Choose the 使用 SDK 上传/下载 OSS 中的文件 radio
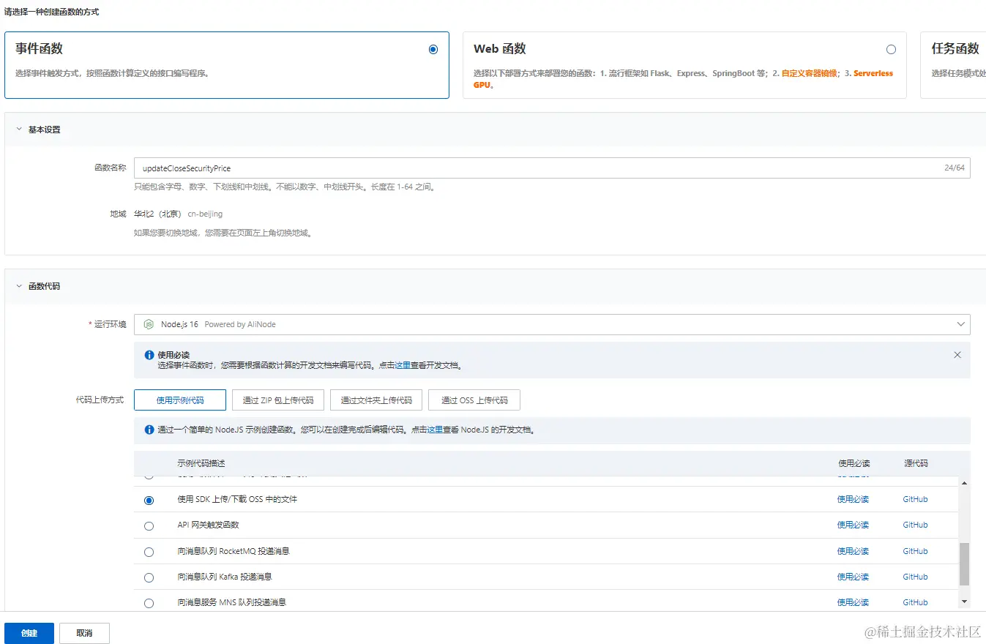986x644 pixels. pos(149,501)
